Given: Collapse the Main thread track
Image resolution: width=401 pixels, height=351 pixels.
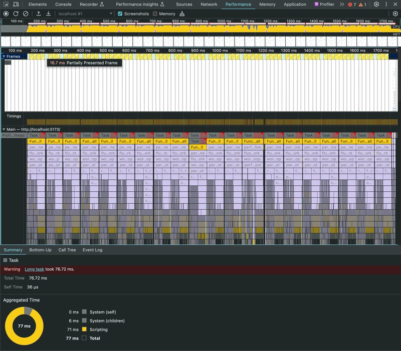Looking at the screenshot, I should (x=4, y=130).
